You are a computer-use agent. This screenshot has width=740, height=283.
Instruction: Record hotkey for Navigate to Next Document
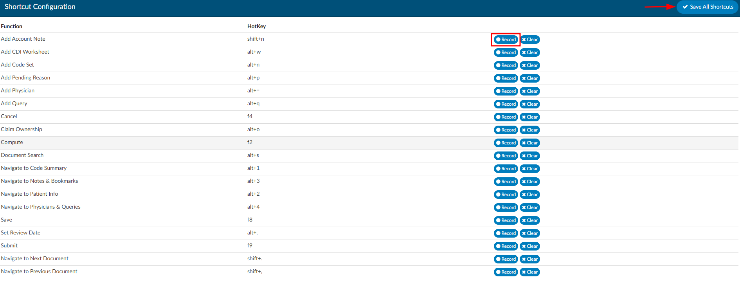(x=506, y=259)
